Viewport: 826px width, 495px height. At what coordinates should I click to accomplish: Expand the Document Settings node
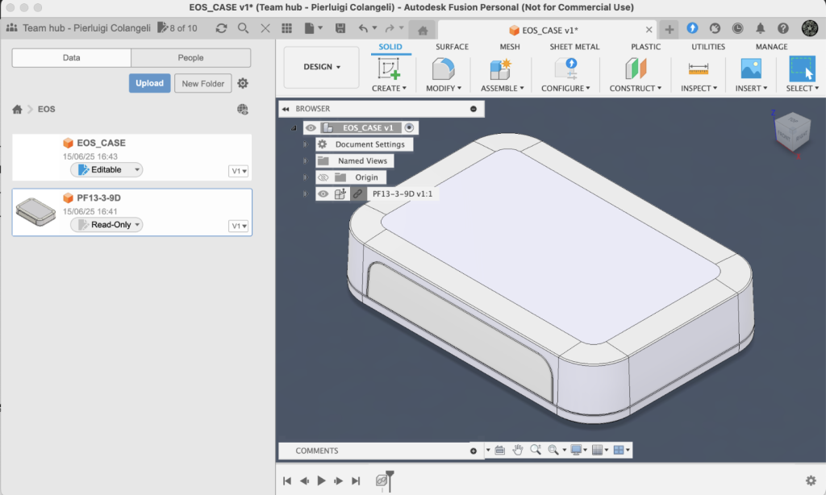coord(305,144)
